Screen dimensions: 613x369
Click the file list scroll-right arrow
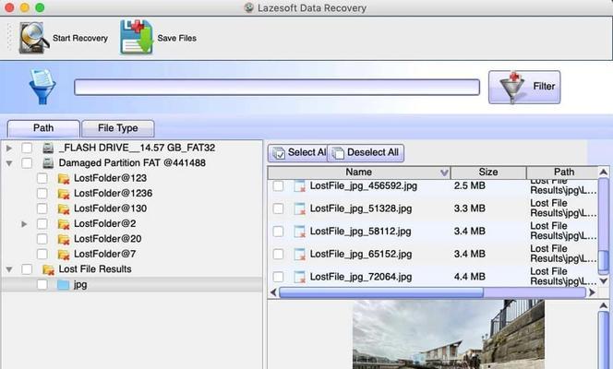593,292
